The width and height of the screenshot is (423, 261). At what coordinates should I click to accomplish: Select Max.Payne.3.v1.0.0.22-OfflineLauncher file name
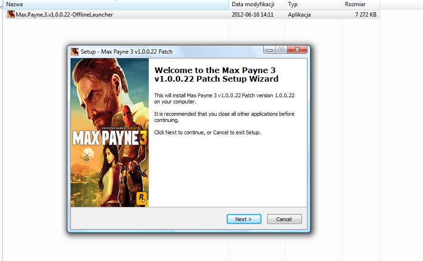click(64, 15)
